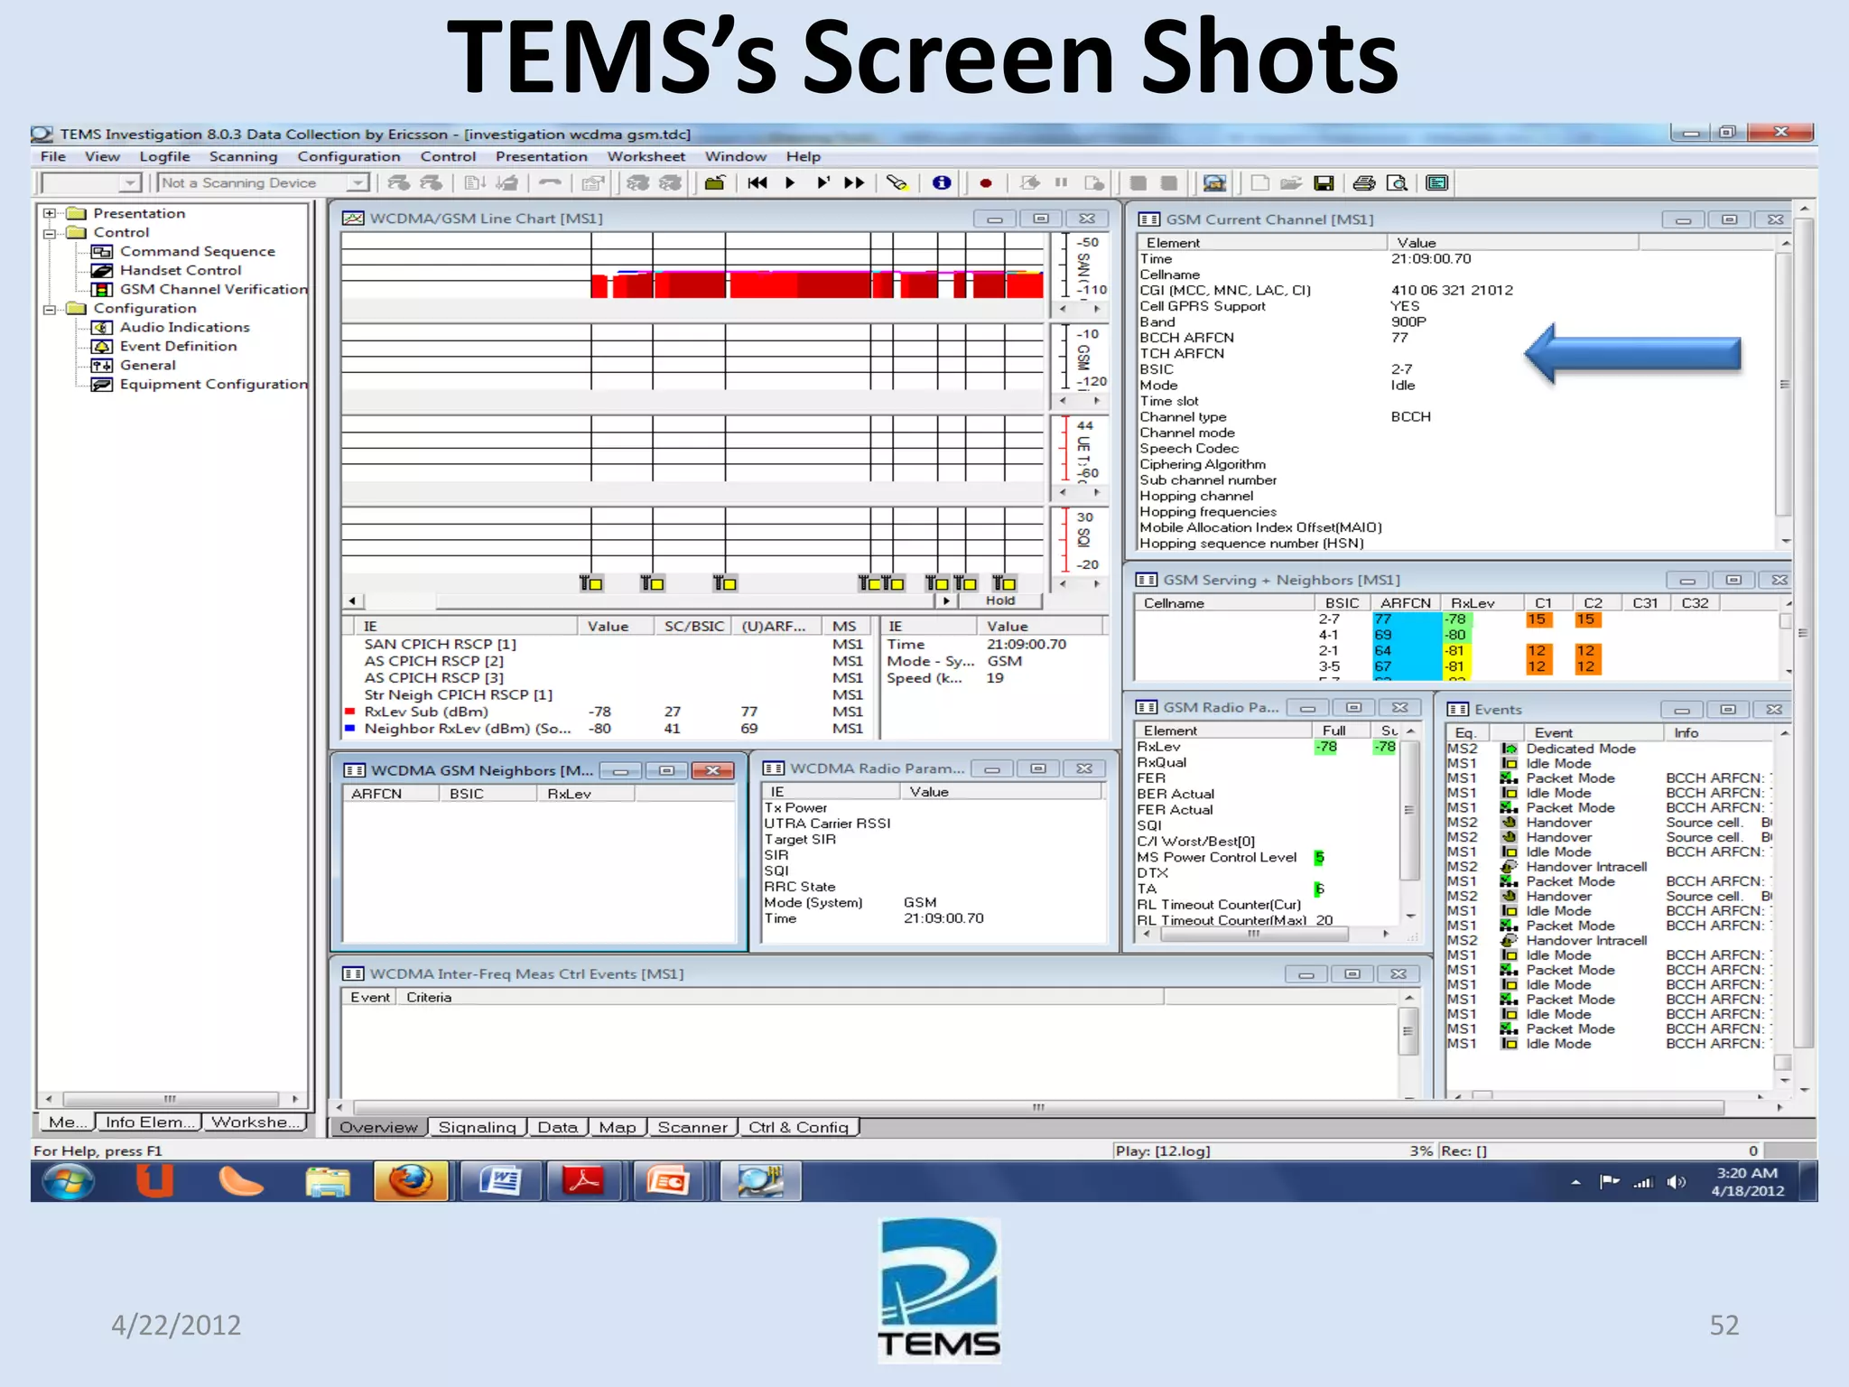Screen dimensions: 1849x1387
Task: Switch to the Ctrl & Config tab
Action: coord(799,1127)
